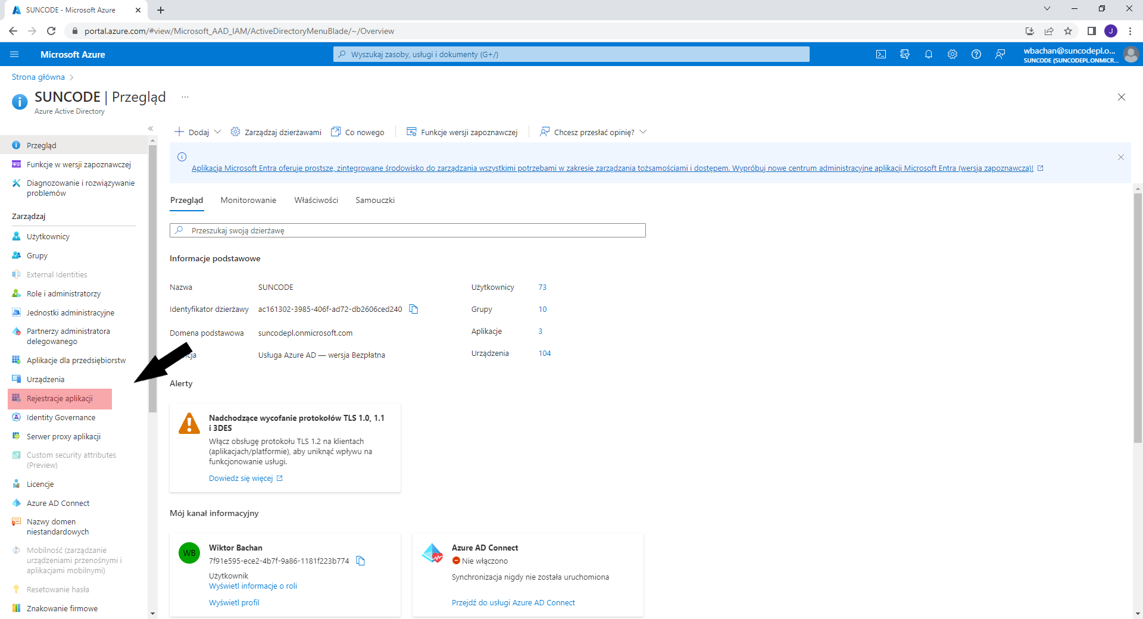Click the Strona główna breadcrumb link
This screenshot has width=1143, height=619.
[x=38, y=77]
